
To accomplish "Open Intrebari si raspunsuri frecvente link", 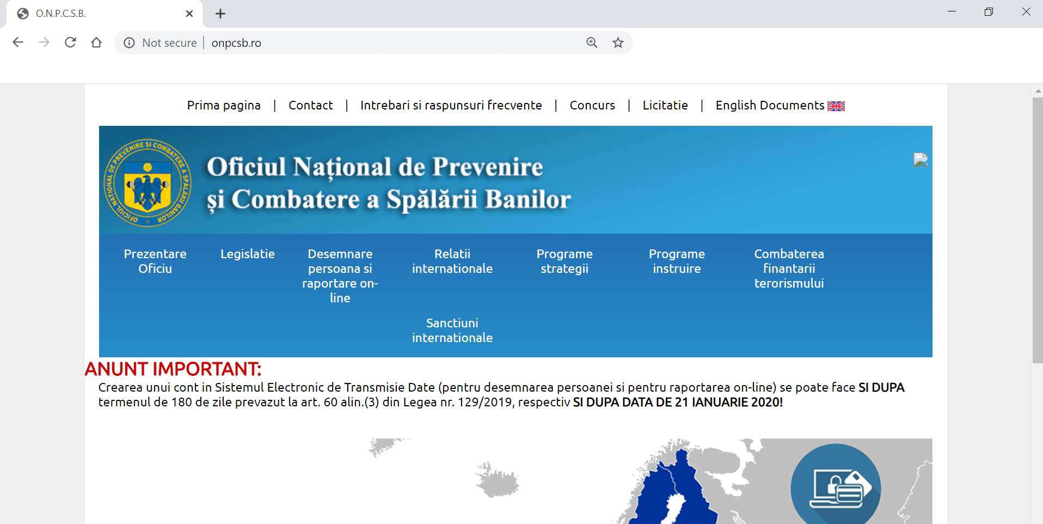I will click(451, 105).
